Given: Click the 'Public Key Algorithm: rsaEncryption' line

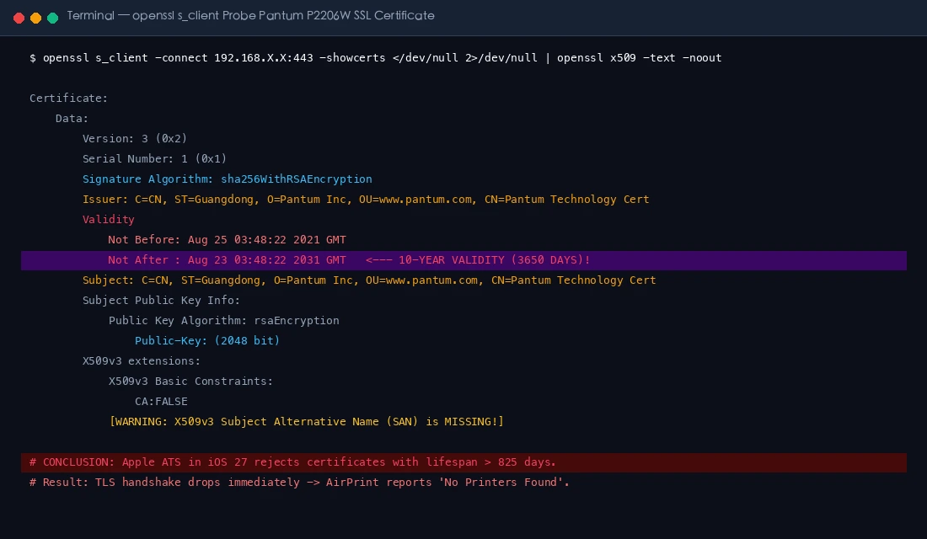Looking at the screenshot, I should point(223,320).
